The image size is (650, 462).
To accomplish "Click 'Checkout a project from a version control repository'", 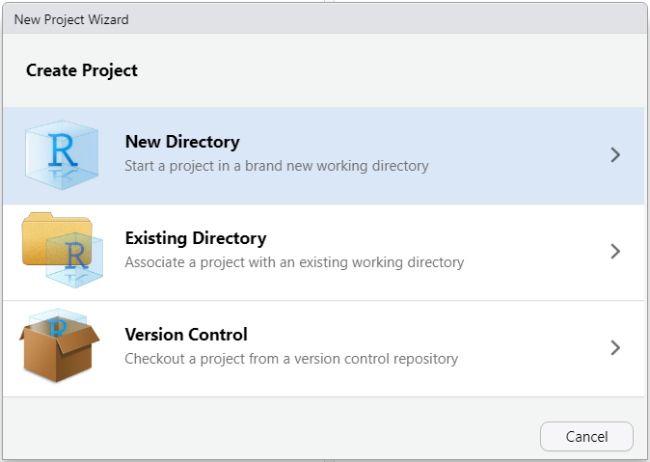I will [x=291, y=359].
